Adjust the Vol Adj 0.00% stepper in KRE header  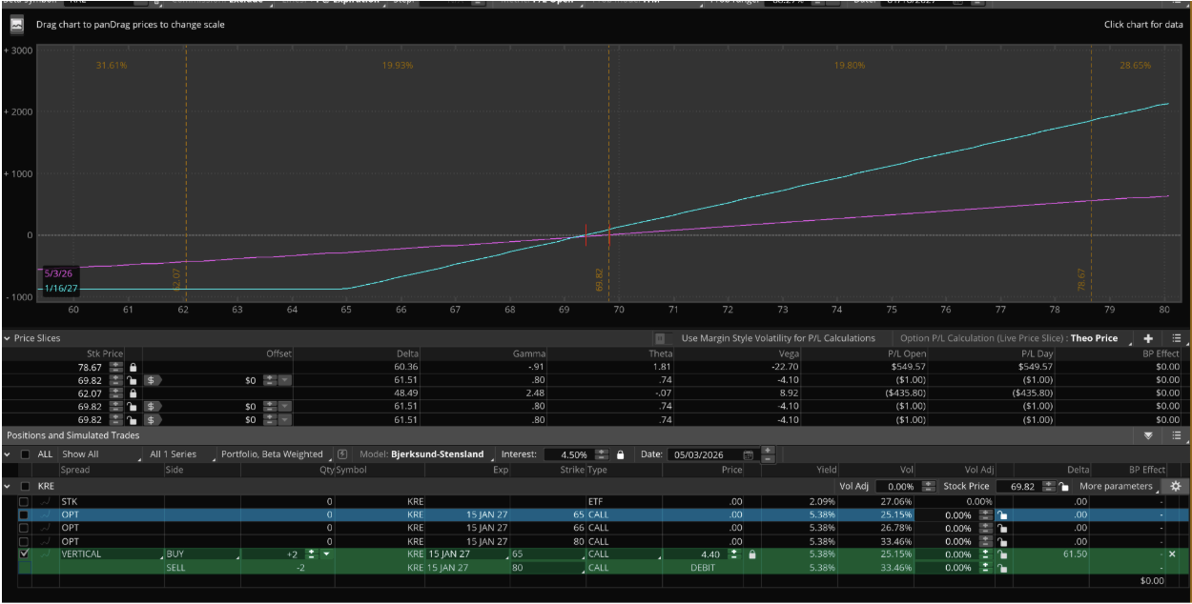click(x=928, y=487)
